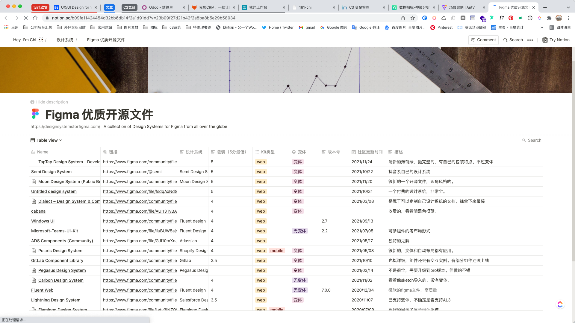Open the 公司后台汇总 bookmark folder
575x323 pixels.
pos(38,28)
